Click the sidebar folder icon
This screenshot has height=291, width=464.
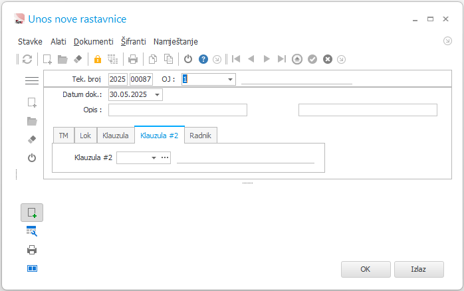pyautogui.click(x=32, y=121)
